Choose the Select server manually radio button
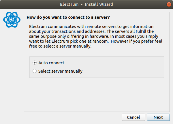Image resolution: width=173 pixels, height=124 pixels. tap(35, 71)
